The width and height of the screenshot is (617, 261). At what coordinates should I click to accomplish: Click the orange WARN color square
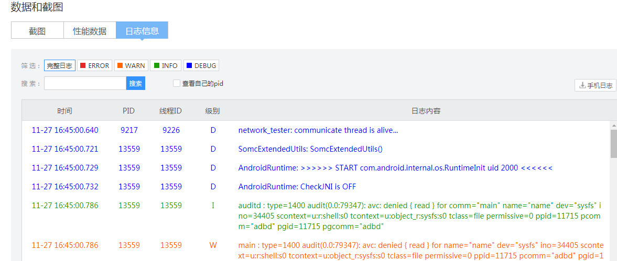pyautogui.click(x=120, y=65)
